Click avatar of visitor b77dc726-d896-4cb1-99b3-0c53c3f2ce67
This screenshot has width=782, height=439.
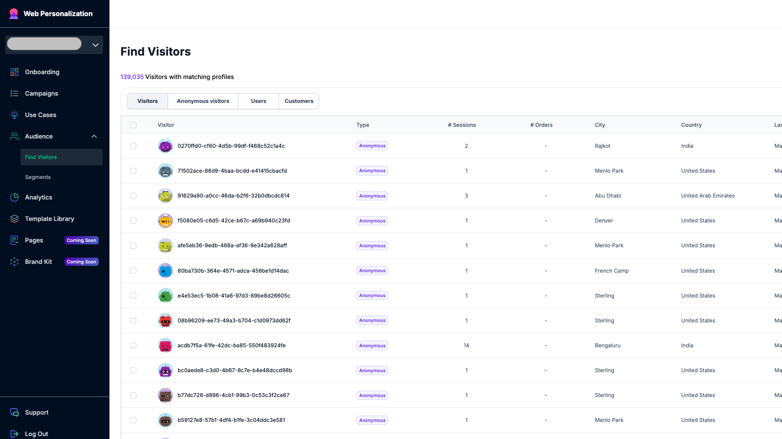click(166, 395)
